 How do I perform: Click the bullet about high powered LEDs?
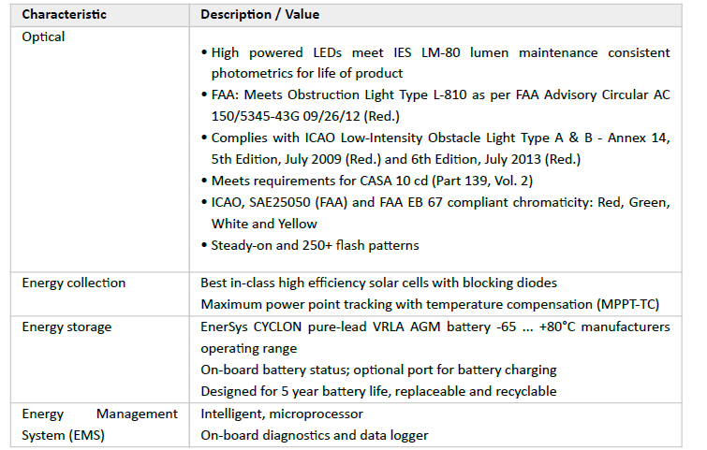pyautogui.click(x=435, y=63)
